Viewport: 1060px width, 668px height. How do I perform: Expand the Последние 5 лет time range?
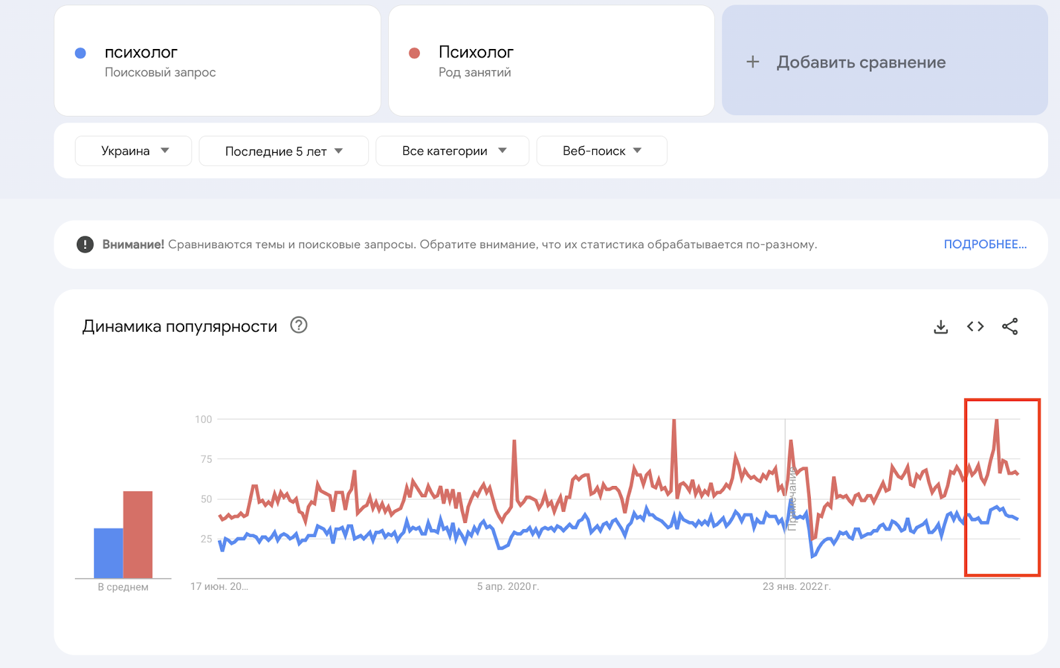pos(284,151)
